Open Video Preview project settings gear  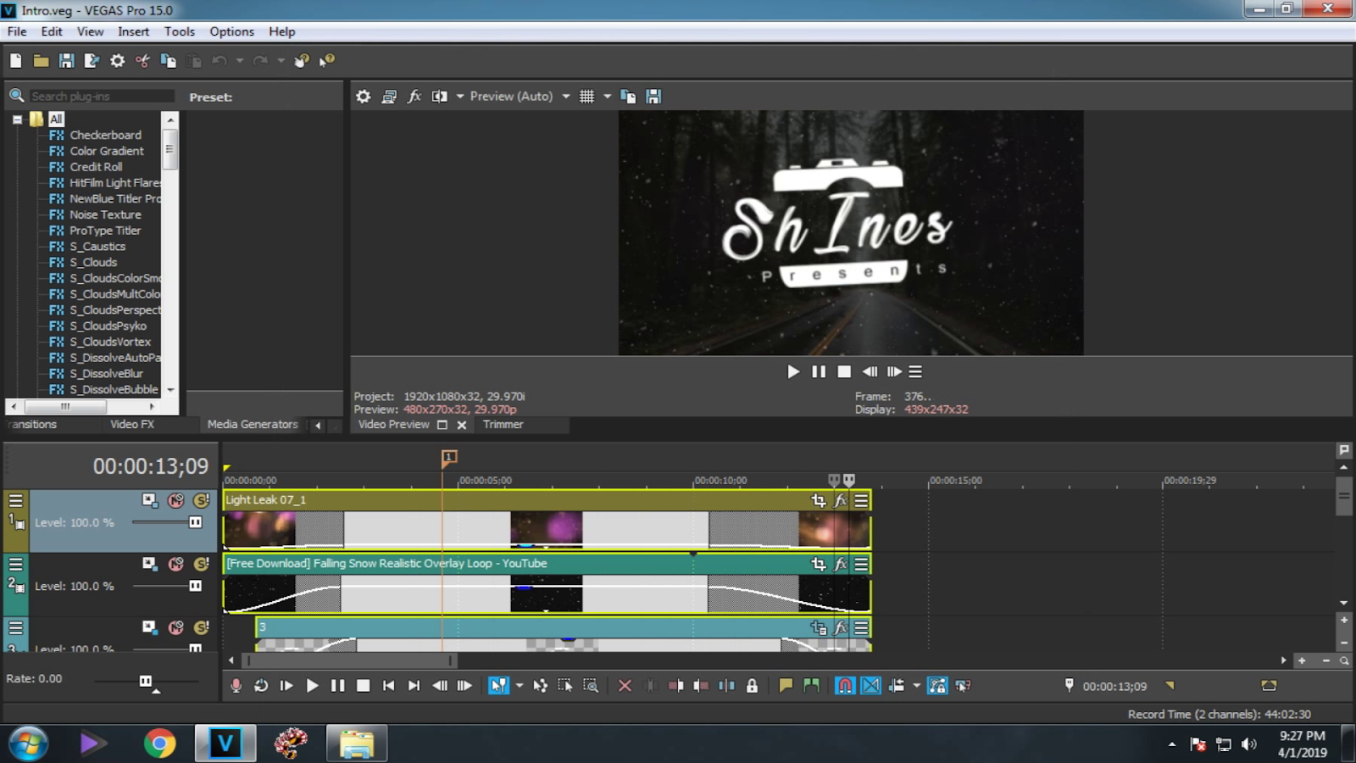coord(363,97)
